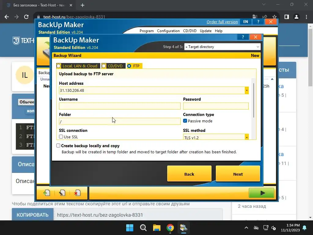Click the muted volume tray icon
313x235 pixels.
tap(274, 228)
